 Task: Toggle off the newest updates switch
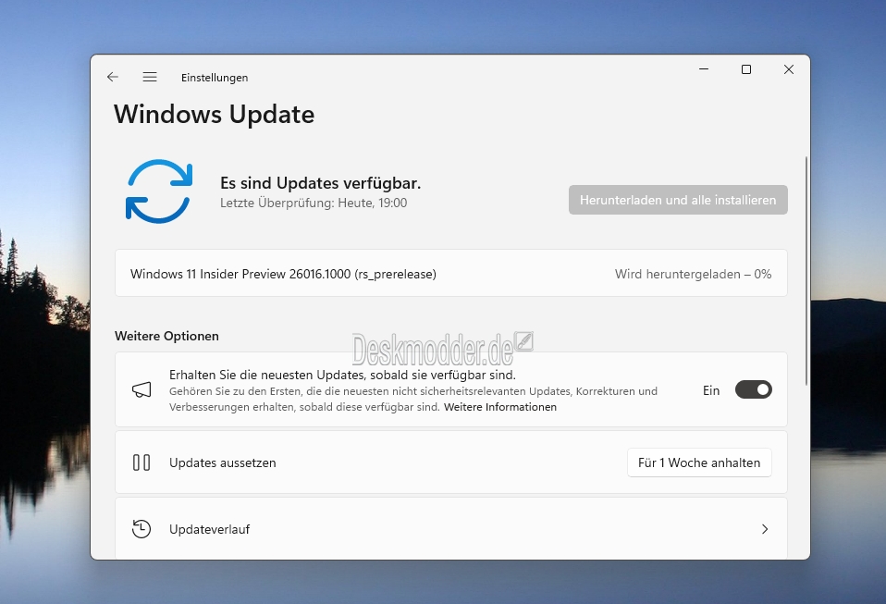click(753, 389)
